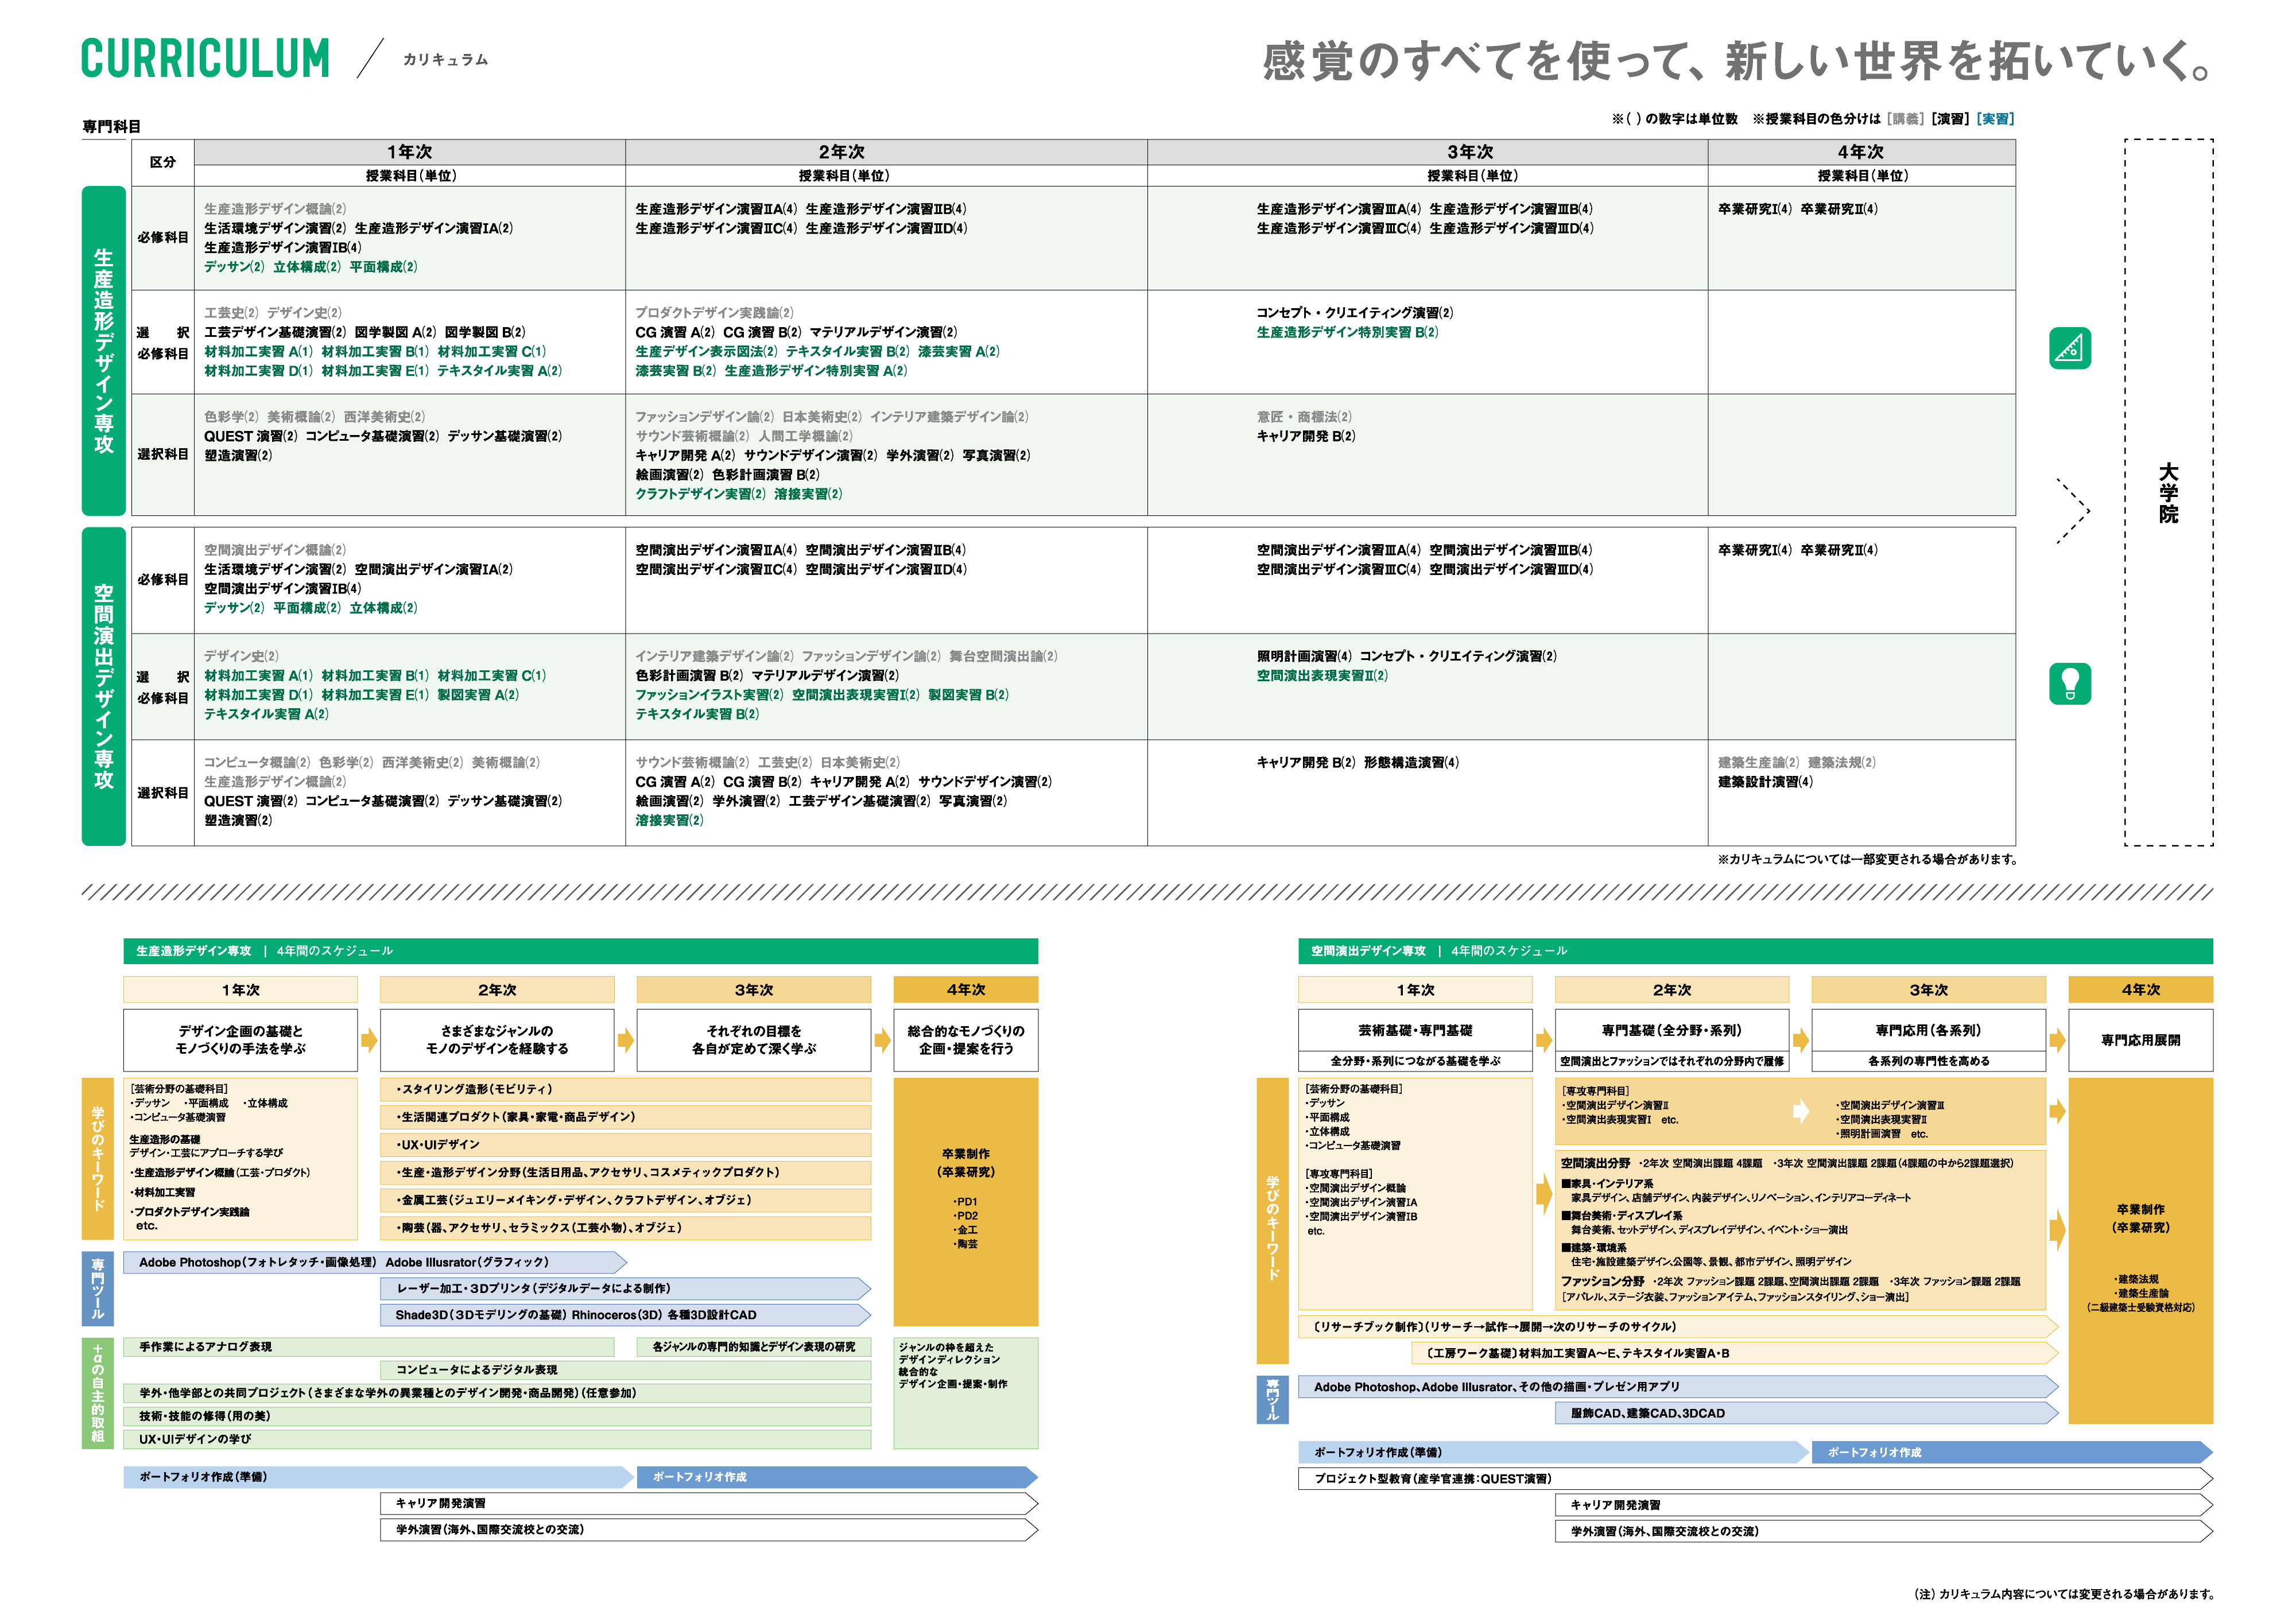Image resolution: width=2296 pixels, height=1623 pixels.
Task: Click 空間演出デザイン概論(2)
Action: [275, 550]
